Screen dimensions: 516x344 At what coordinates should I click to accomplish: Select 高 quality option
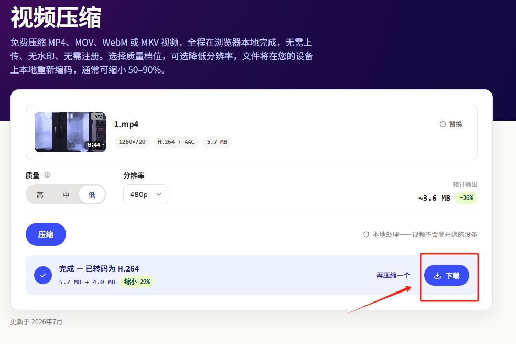[40, 195]
